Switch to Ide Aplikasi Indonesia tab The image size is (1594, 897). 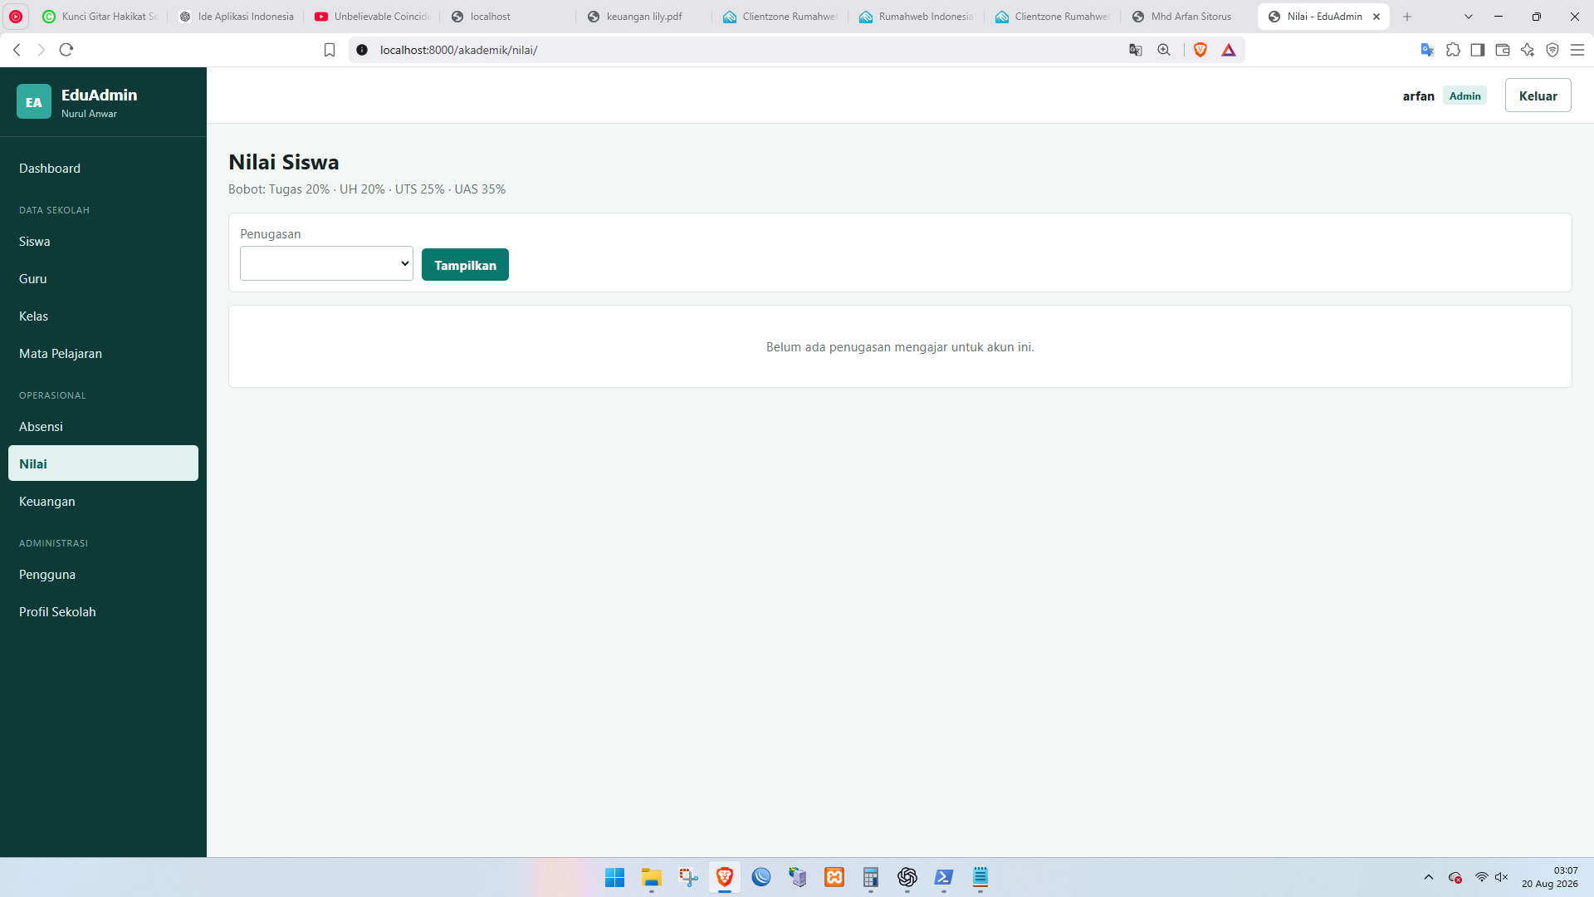click(237, 17)
